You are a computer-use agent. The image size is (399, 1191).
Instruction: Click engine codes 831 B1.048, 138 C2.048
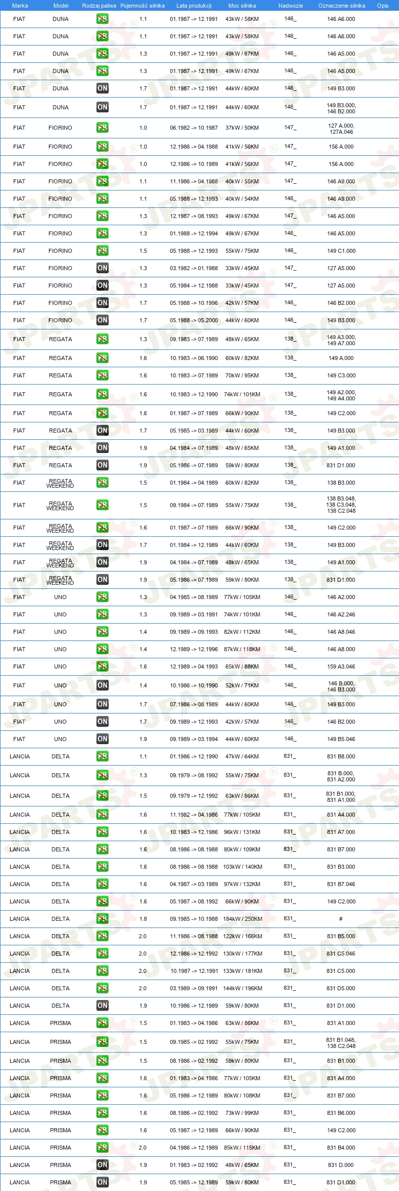(341, 1043)
